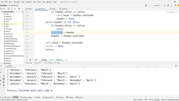Open Search Everywhere via the magnifier icon

pos(175,5)
